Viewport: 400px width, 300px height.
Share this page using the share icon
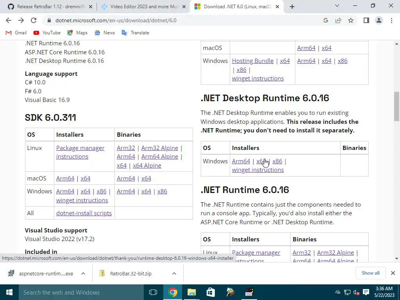tap(338, 20)
